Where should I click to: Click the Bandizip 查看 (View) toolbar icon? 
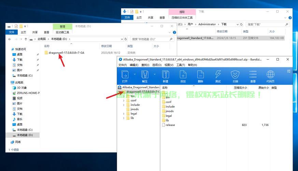coord(253,76)
